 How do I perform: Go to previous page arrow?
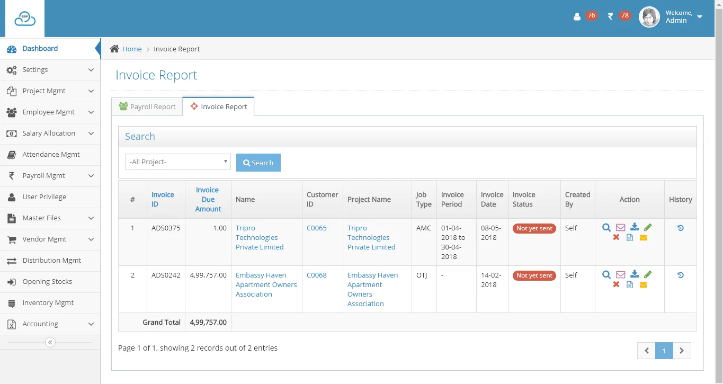coord(646,351)
